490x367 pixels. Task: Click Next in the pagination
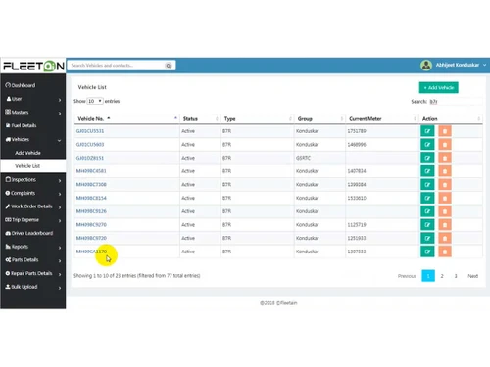point(472,276)
